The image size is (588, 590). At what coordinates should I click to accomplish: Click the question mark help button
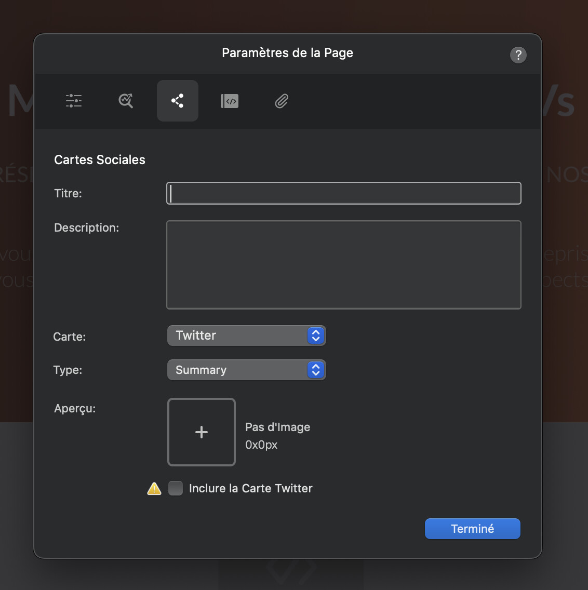coord(518,55)
